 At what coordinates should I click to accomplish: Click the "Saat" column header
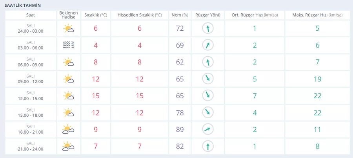pyautogui.click(x=30, y=15)
